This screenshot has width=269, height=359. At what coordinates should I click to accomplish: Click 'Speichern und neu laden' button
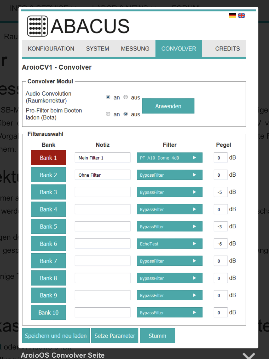pos(56,336)
